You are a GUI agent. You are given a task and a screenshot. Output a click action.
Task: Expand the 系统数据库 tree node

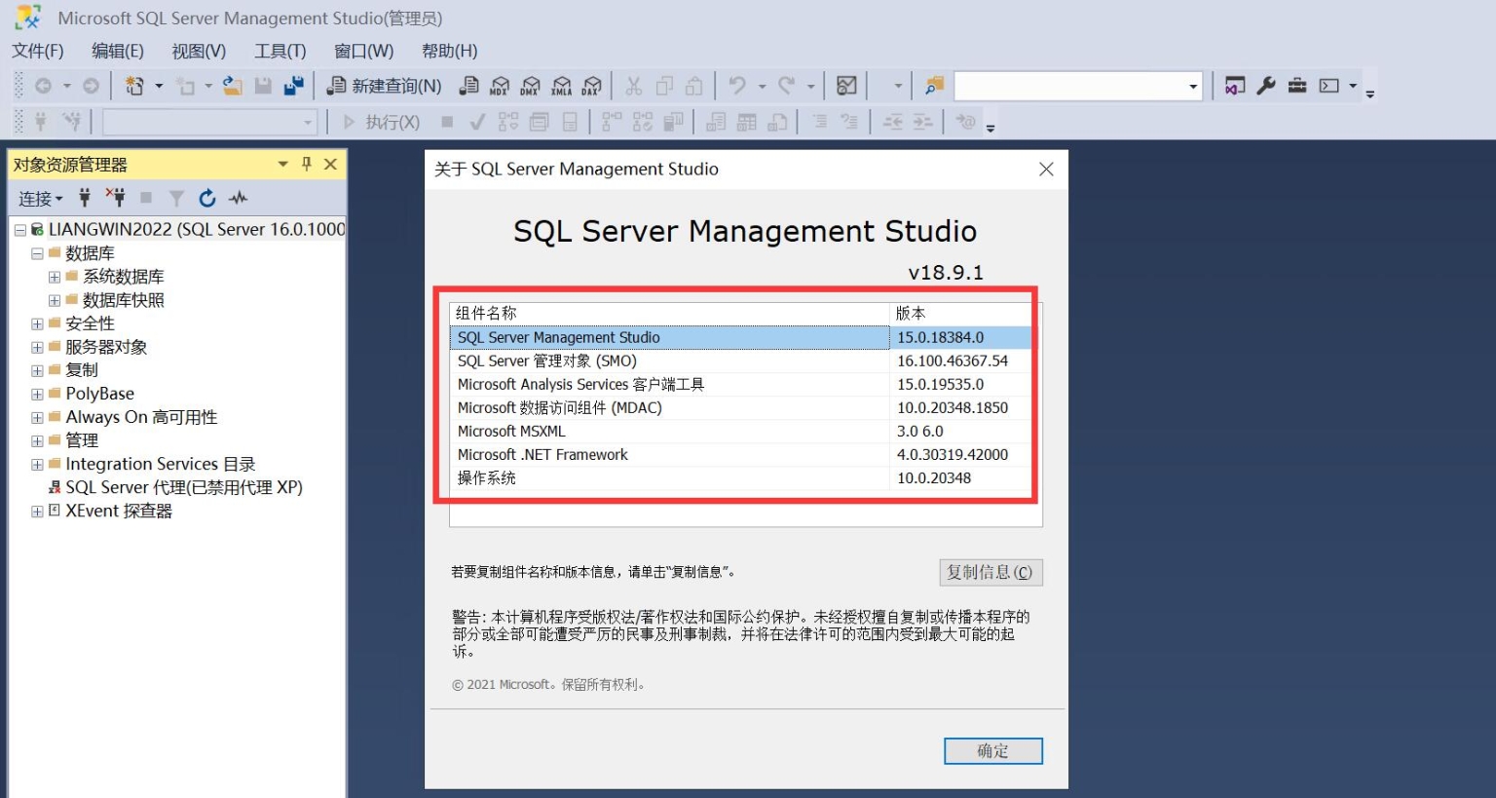click(55, 276)
